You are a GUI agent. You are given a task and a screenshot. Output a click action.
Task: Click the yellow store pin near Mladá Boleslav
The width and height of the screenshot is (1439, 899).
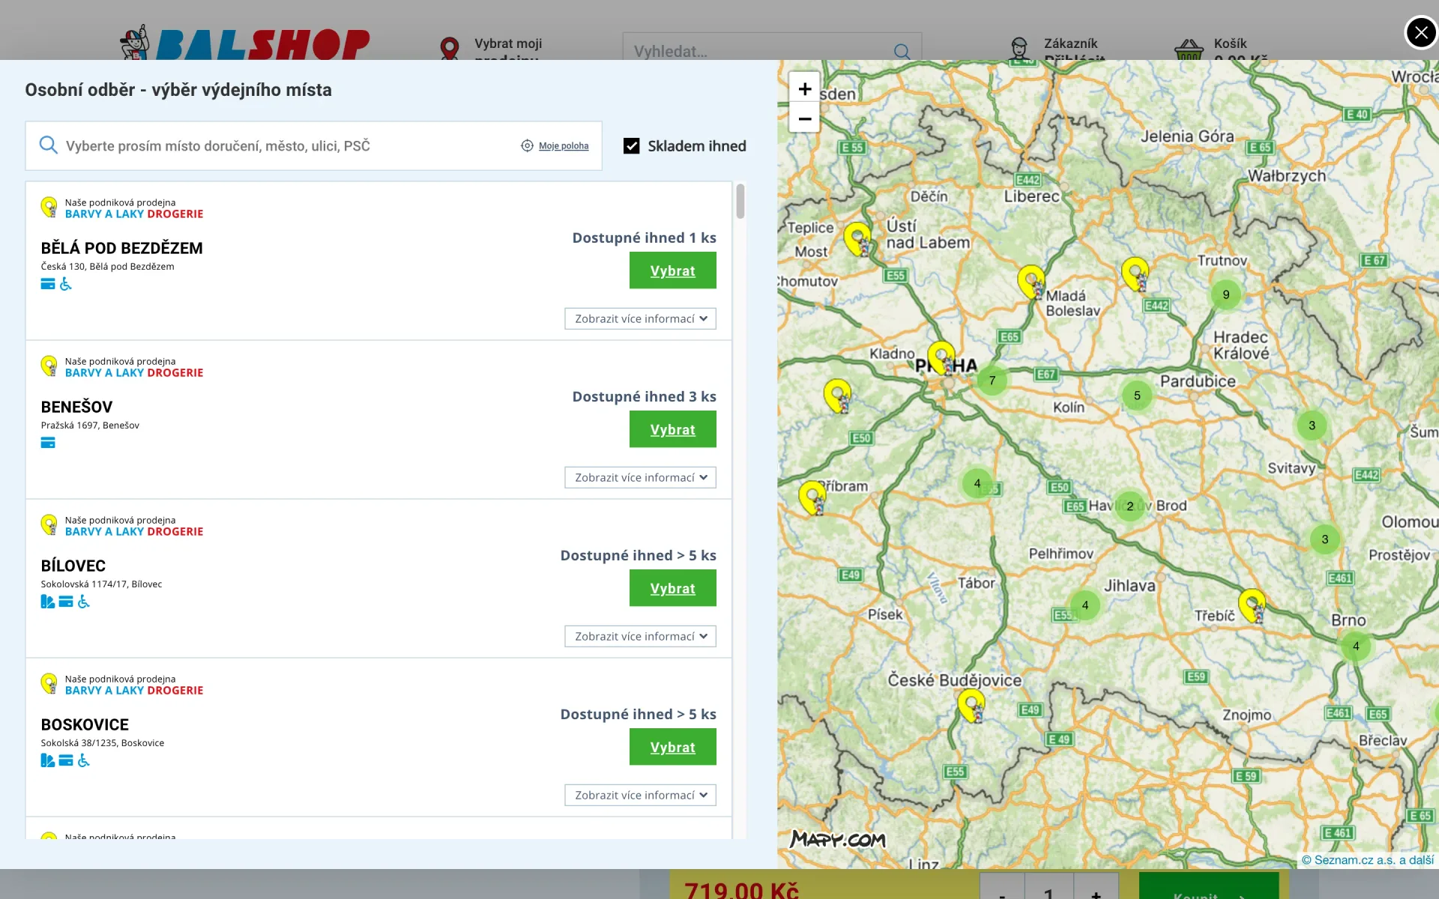click(1032, 282)
